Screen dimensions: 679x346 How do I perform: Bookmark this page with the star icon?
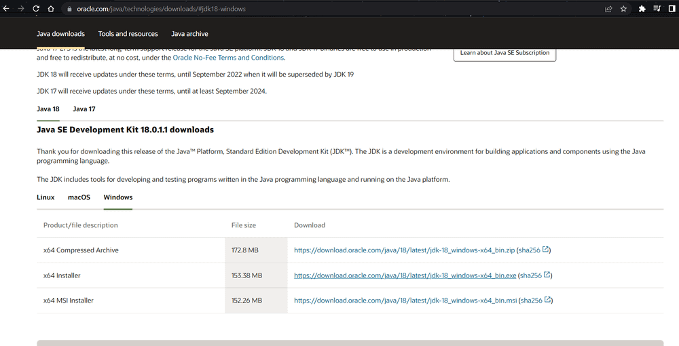(x=623, y=9)
